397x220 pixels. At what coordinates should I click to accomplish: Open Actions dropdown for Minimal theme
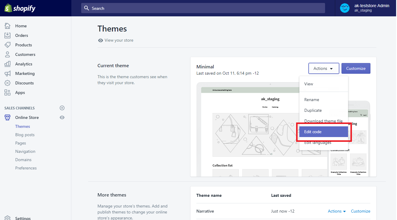pyautogui.click(x=324, y=68)
